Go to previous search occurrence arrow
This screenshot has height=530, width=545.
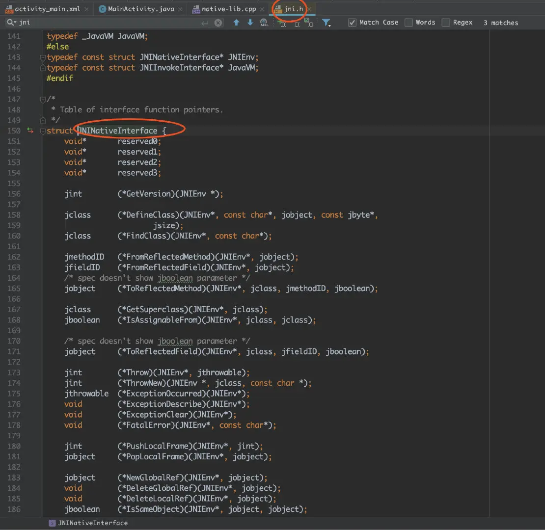[236, 23]
